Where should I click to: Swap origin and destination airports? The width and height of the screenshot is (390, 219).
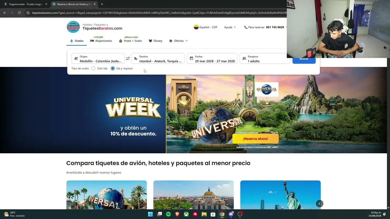(128, 58)
